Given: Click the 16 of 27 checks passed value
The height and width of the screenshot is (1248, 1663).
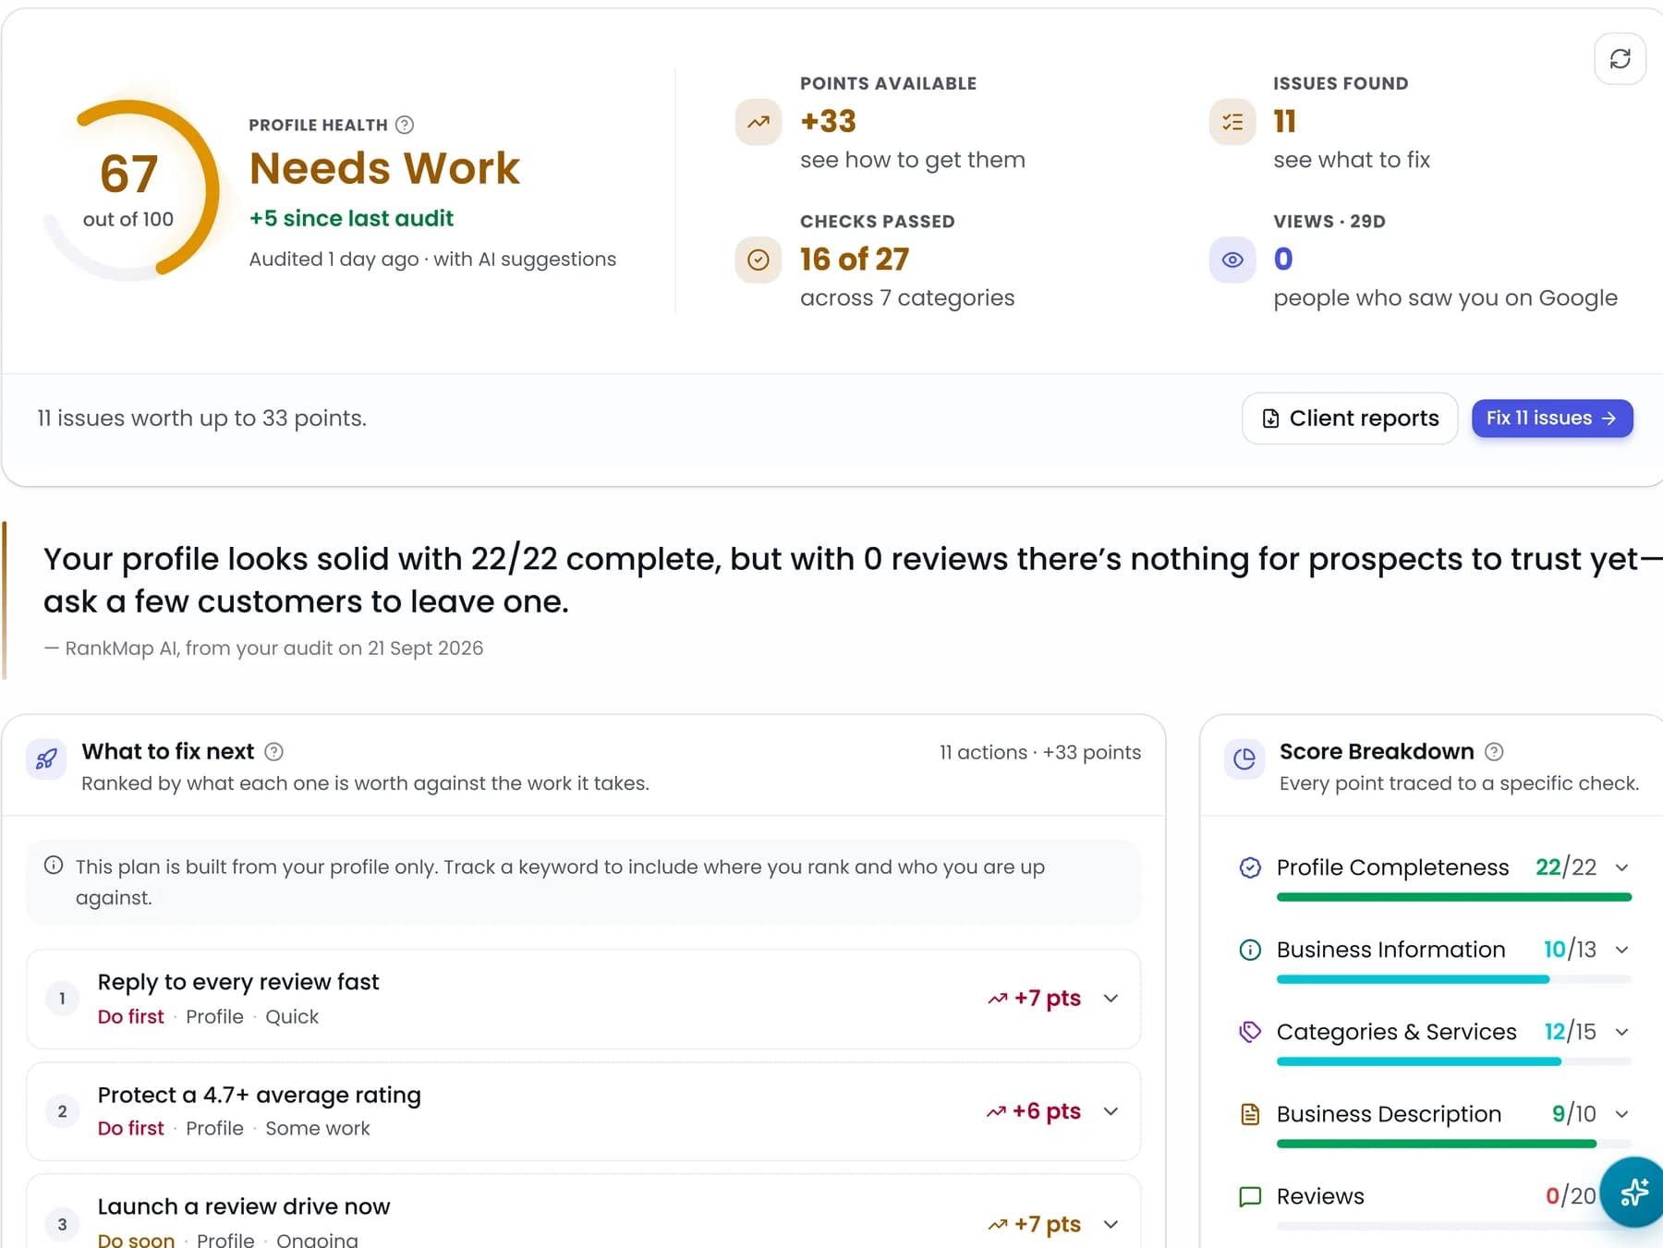Looking at the screenshot, I should (855, 260).
